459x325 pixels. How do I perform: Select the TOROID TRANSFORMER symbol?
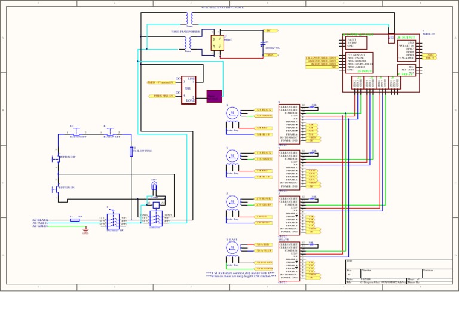[190, 42]
